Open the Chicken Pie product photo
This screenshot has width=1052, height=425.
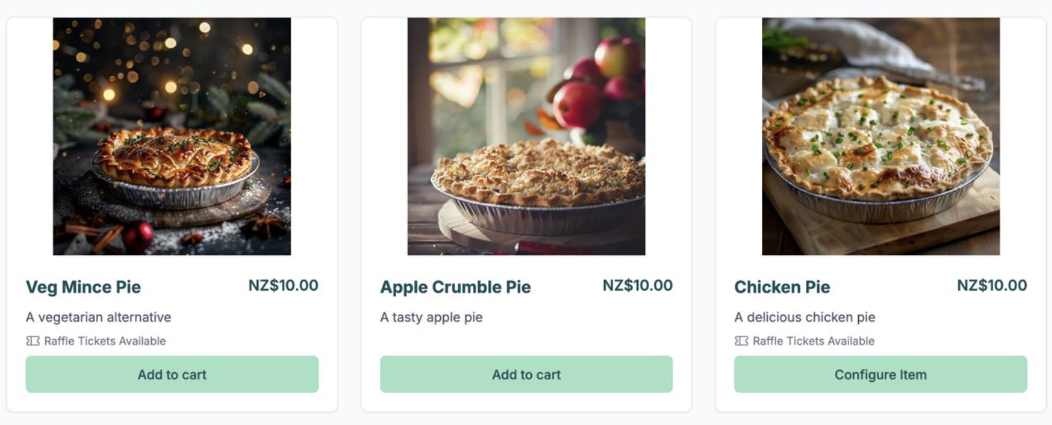(x=881, y=136)
